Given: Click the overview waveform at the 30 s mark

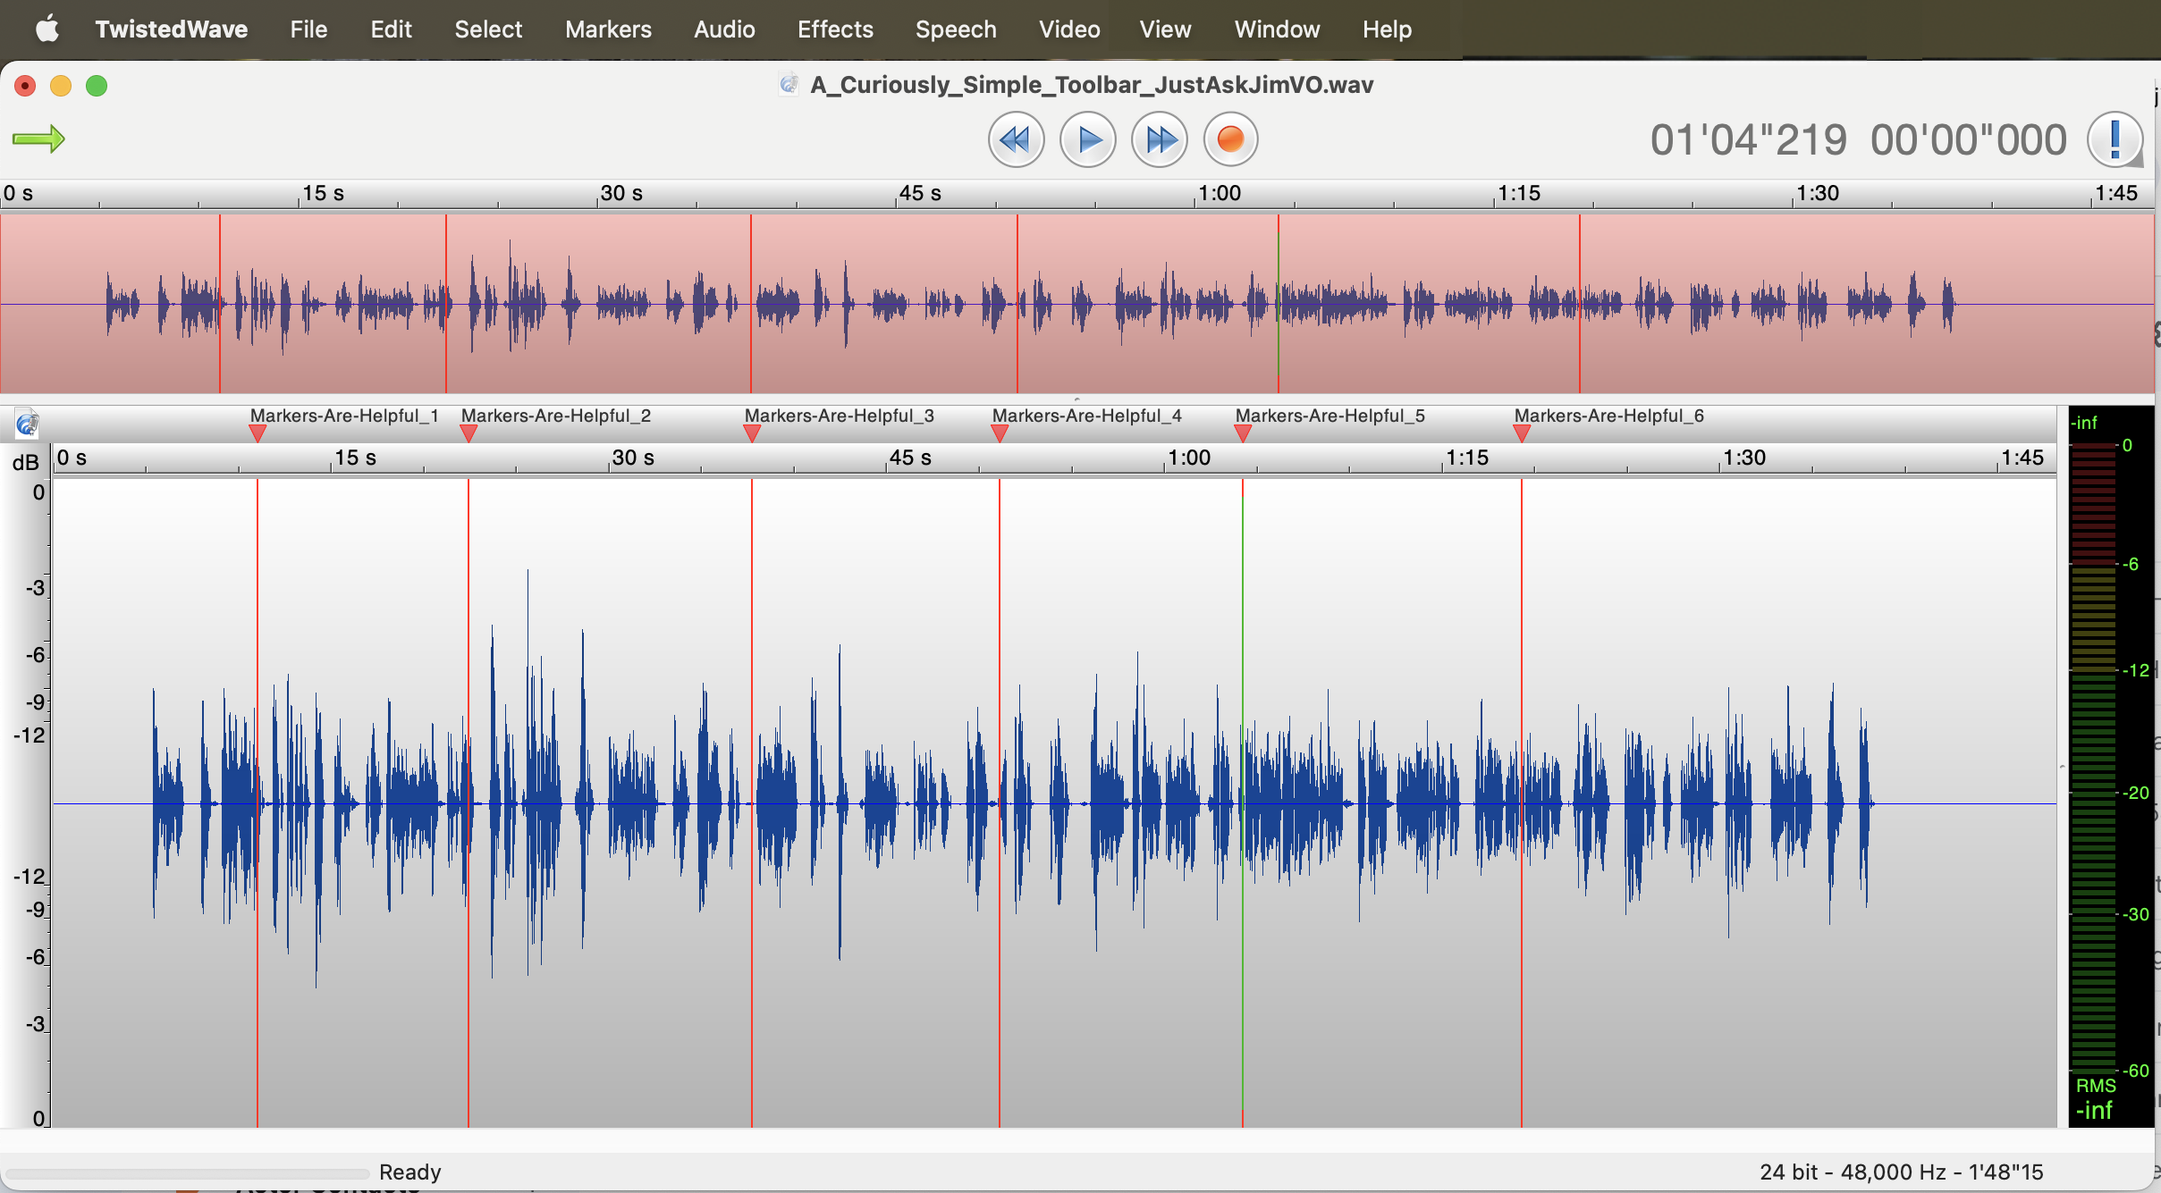Looking at the screenshot, I should [597, 304].
